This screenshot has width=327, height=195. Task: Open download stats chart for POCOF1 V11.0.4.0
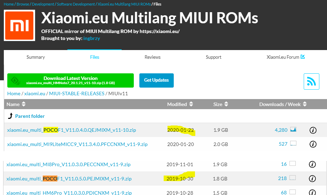click(x=293, y=130)
